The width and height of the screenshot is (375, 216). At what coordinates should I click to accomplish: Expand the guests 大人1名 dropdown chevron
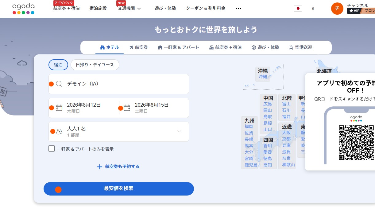pos(180,131)
